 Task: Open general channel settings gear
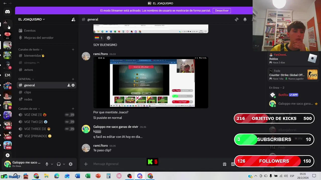pyautogui.click(x=73, y=85)
